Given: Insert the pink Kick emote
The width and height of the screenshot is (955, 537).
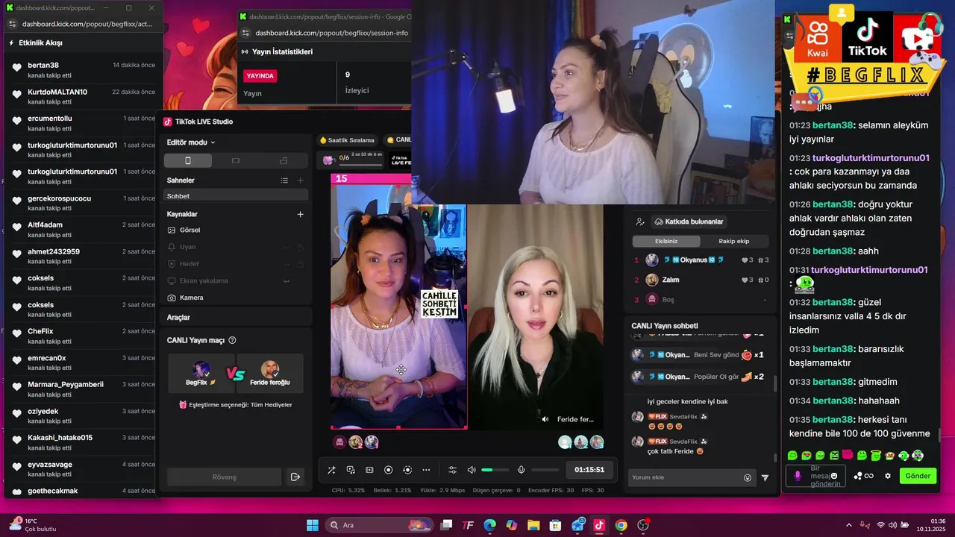Looking at the screenshot, I should 848,455.
